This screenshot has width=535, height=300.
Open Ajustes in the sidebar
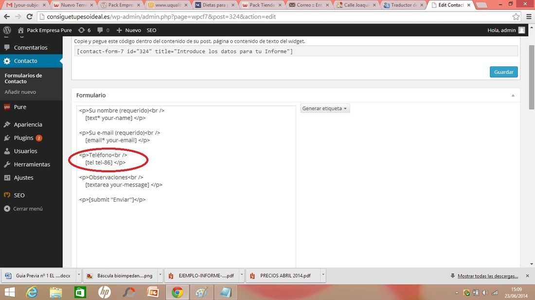(x=31, y=178)
